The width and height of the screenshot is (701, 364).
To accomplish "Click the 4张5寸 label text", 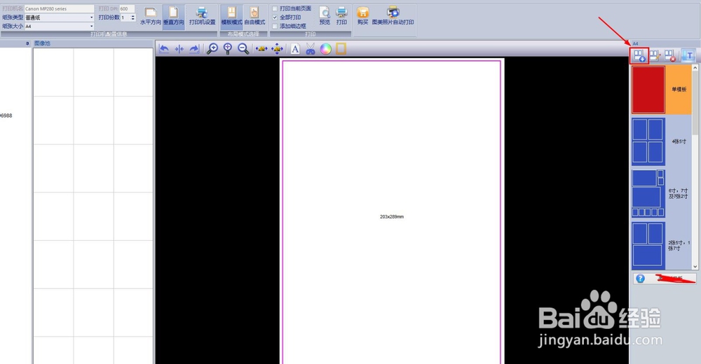I will (679, 141).
